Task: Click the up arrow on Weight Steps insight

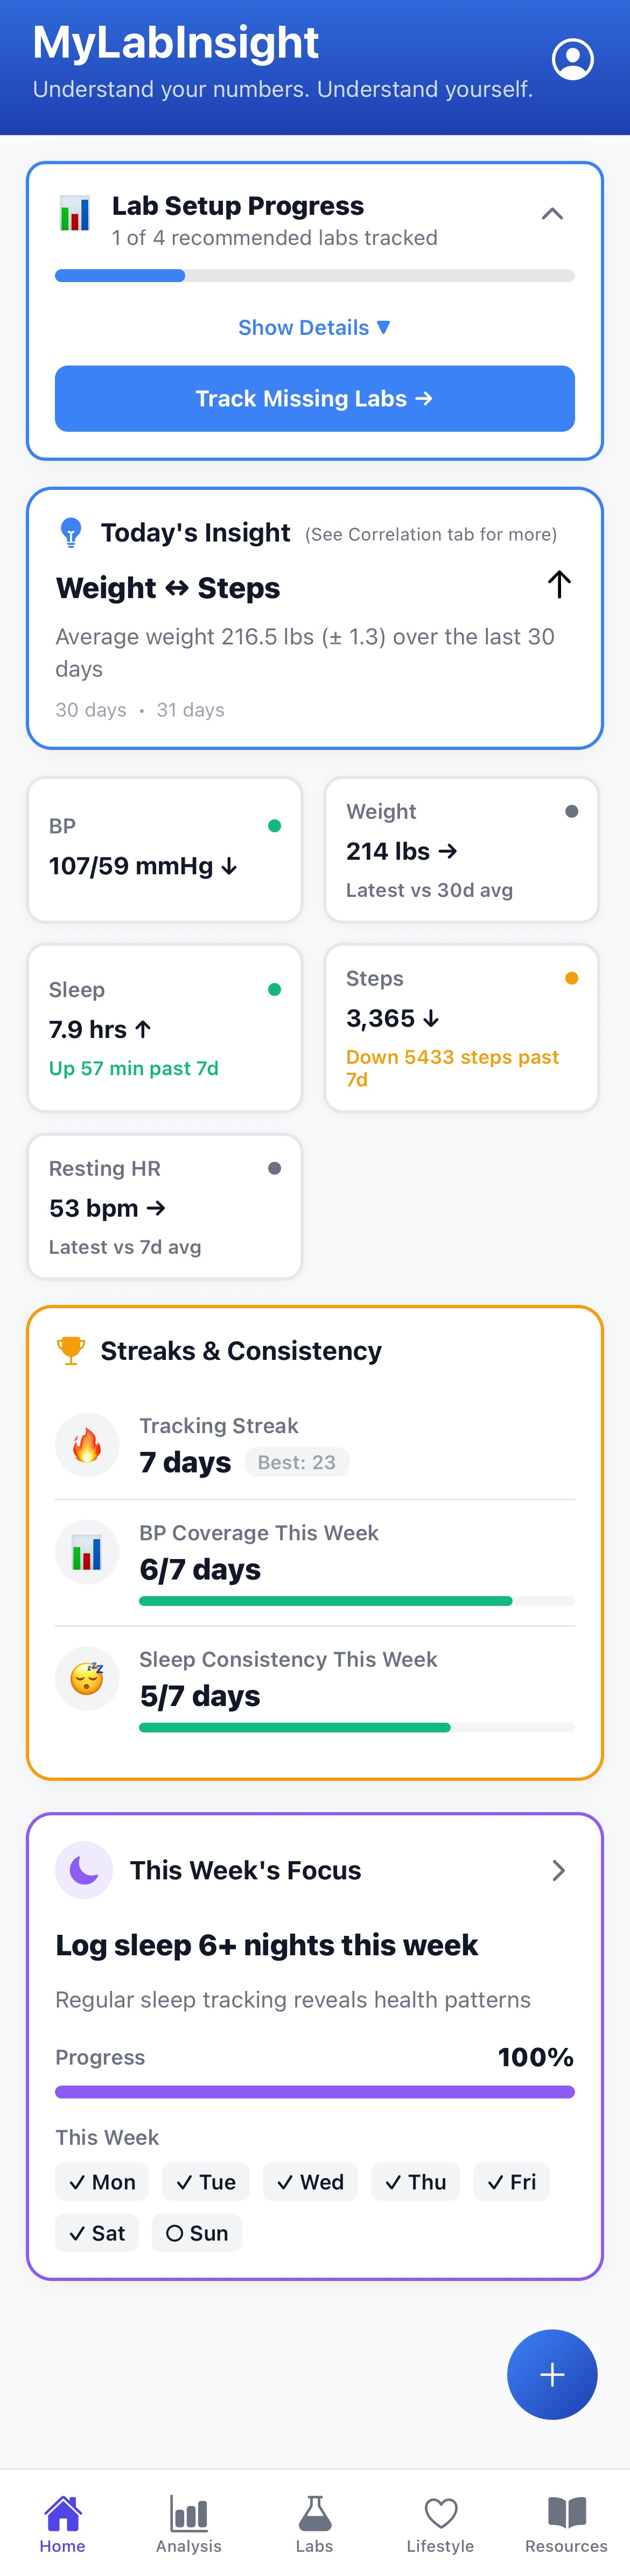Action: pyautogui.click(x=559, y=585)
